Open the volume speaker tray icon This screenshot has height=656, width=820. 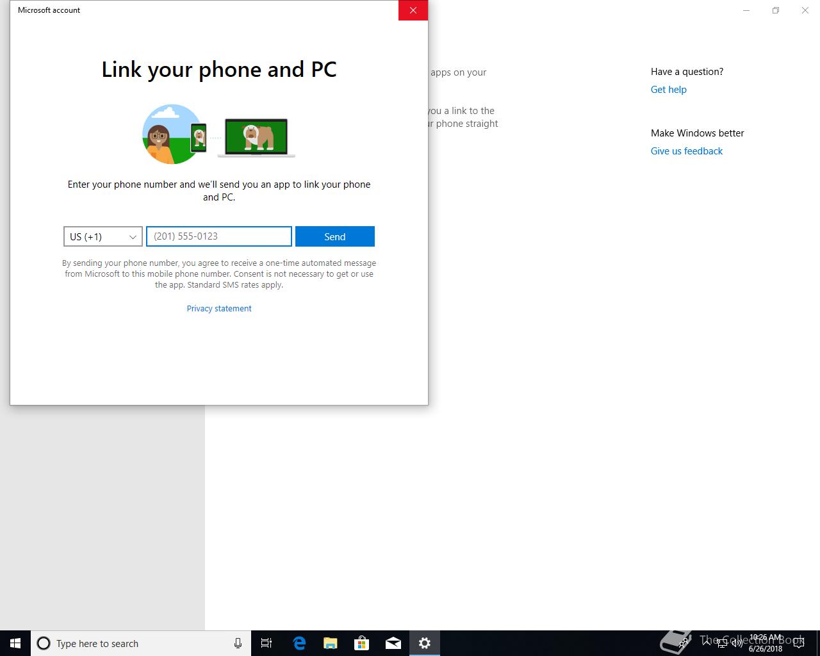point(737,643)
